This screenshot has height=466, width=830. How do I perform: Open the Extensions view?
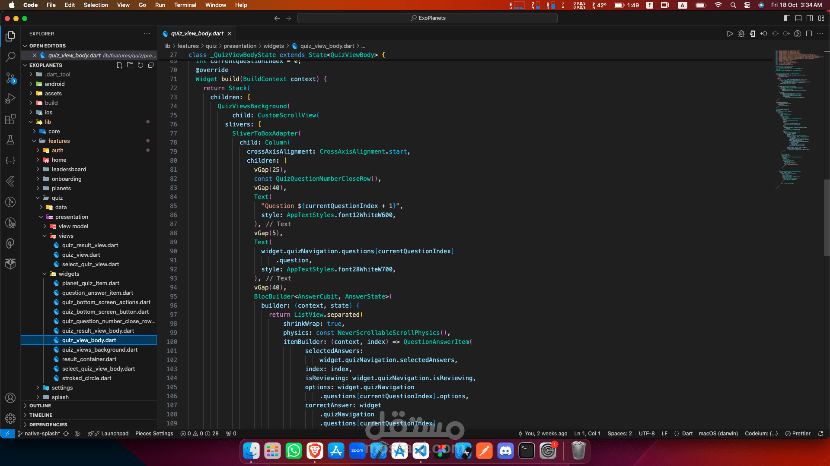click(x=10, y=120)
